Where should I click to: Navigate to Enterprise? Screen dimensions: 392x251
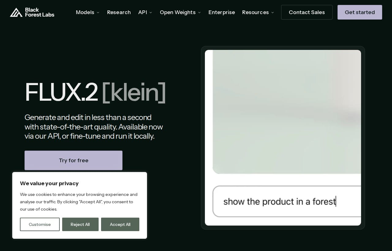222,12
